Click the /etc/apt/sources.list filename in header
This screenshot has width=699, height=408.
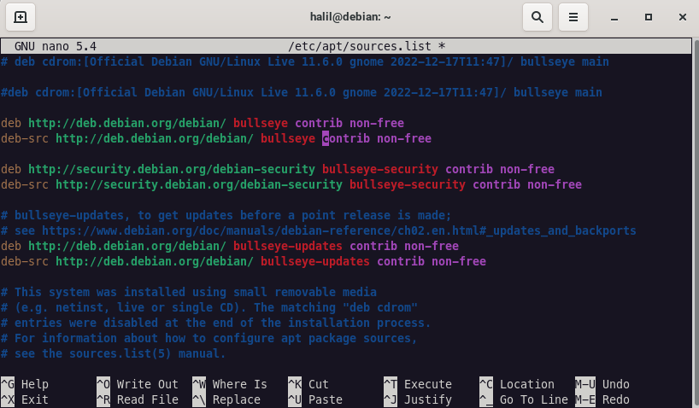click(x=360, y=46)
